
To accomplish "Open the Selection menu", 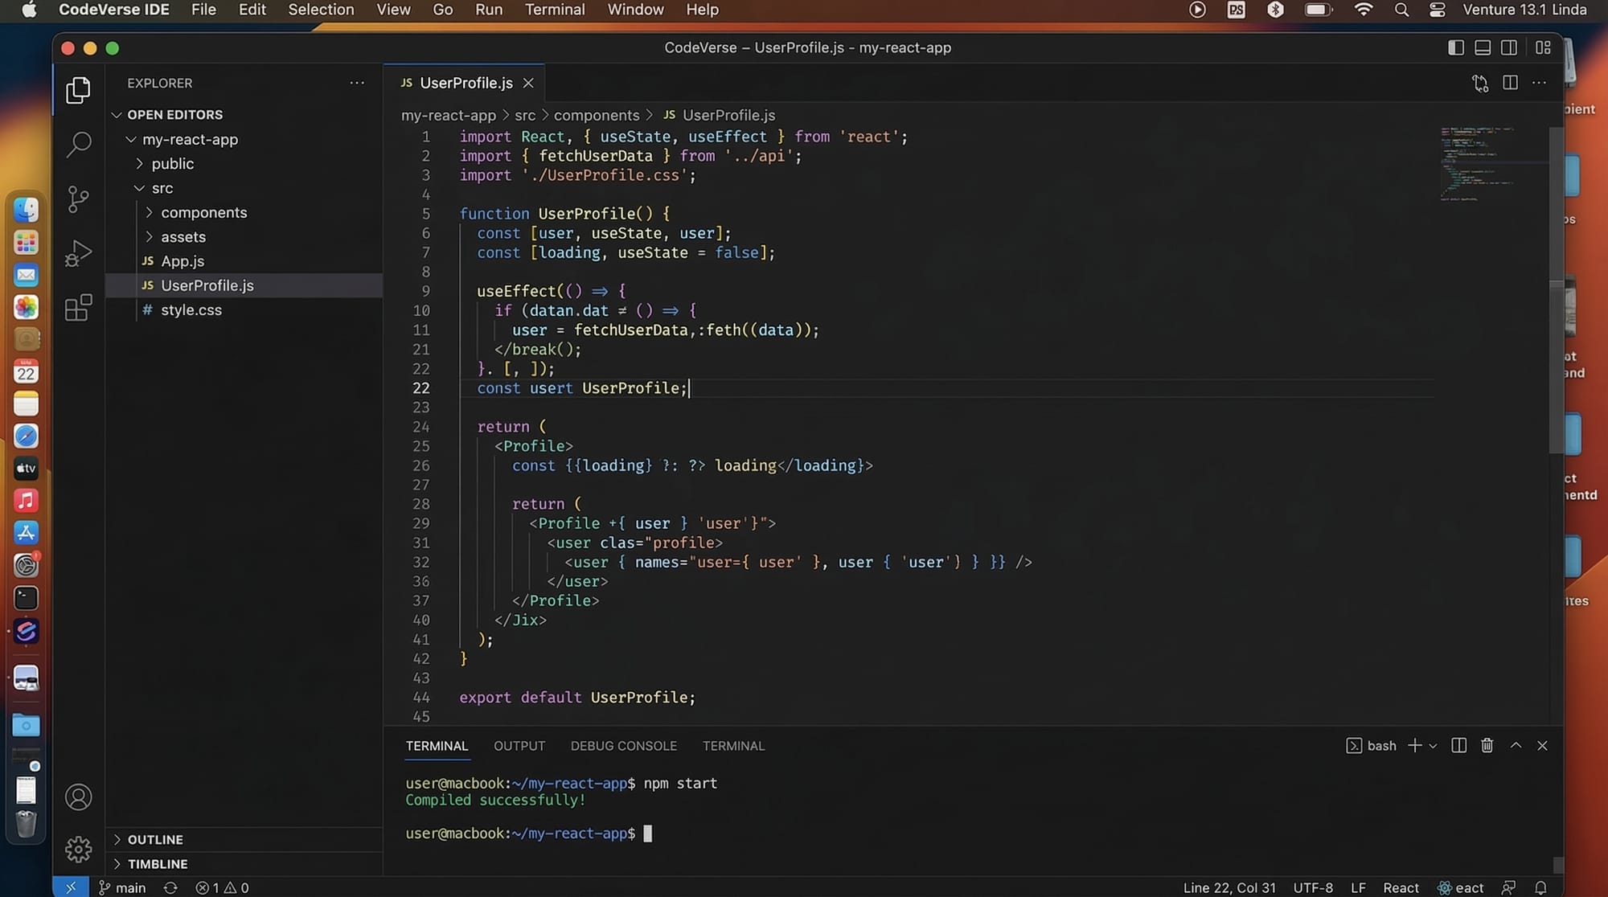I will pyautogui.click(x=321, y=10).
